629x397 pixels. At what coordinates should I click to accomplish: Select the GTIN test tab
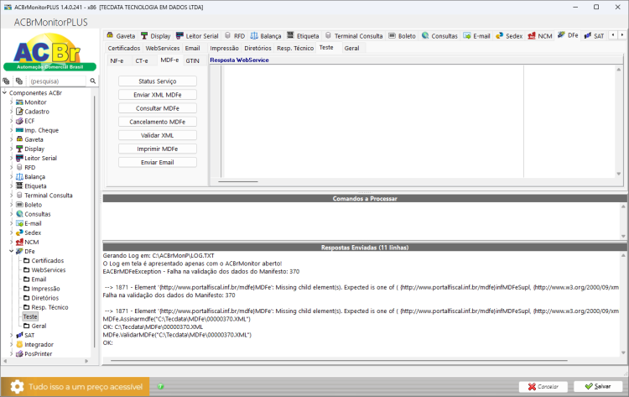(193, 60)
